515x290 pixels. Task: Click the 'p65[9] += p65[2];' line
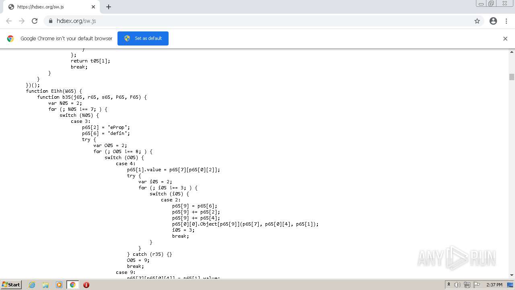(x=196, y=212)
